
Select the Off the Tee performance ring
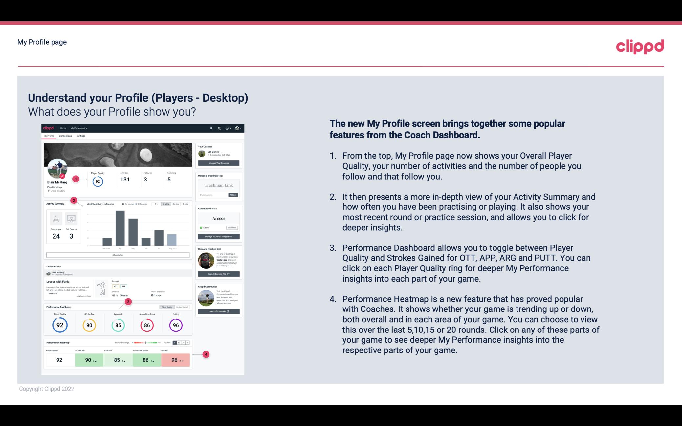[89, 324]
